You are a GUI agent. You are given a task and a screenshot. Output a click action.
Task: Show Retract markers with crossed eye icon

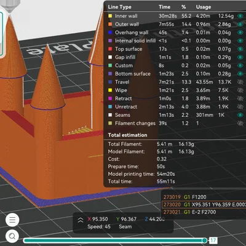240,98
